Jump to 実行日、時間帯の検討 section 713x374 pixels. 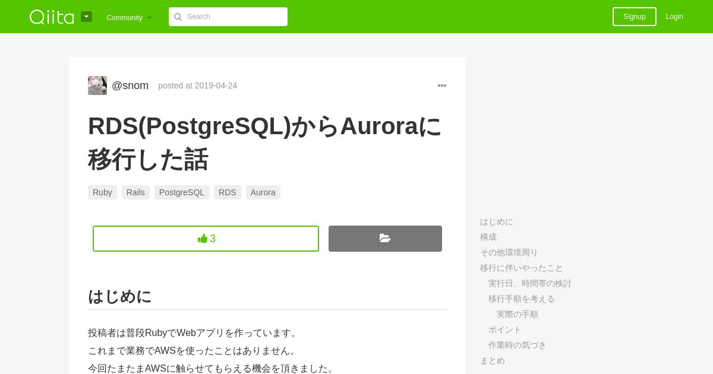pyautogui.click(x=530, y=283)
